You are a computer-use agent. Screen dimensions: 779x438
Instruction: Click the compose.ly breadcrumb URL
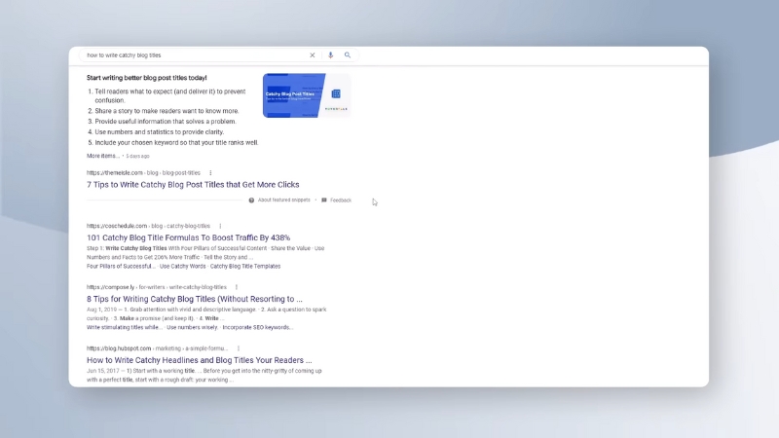pyautogui.click(x=157, y=287)
